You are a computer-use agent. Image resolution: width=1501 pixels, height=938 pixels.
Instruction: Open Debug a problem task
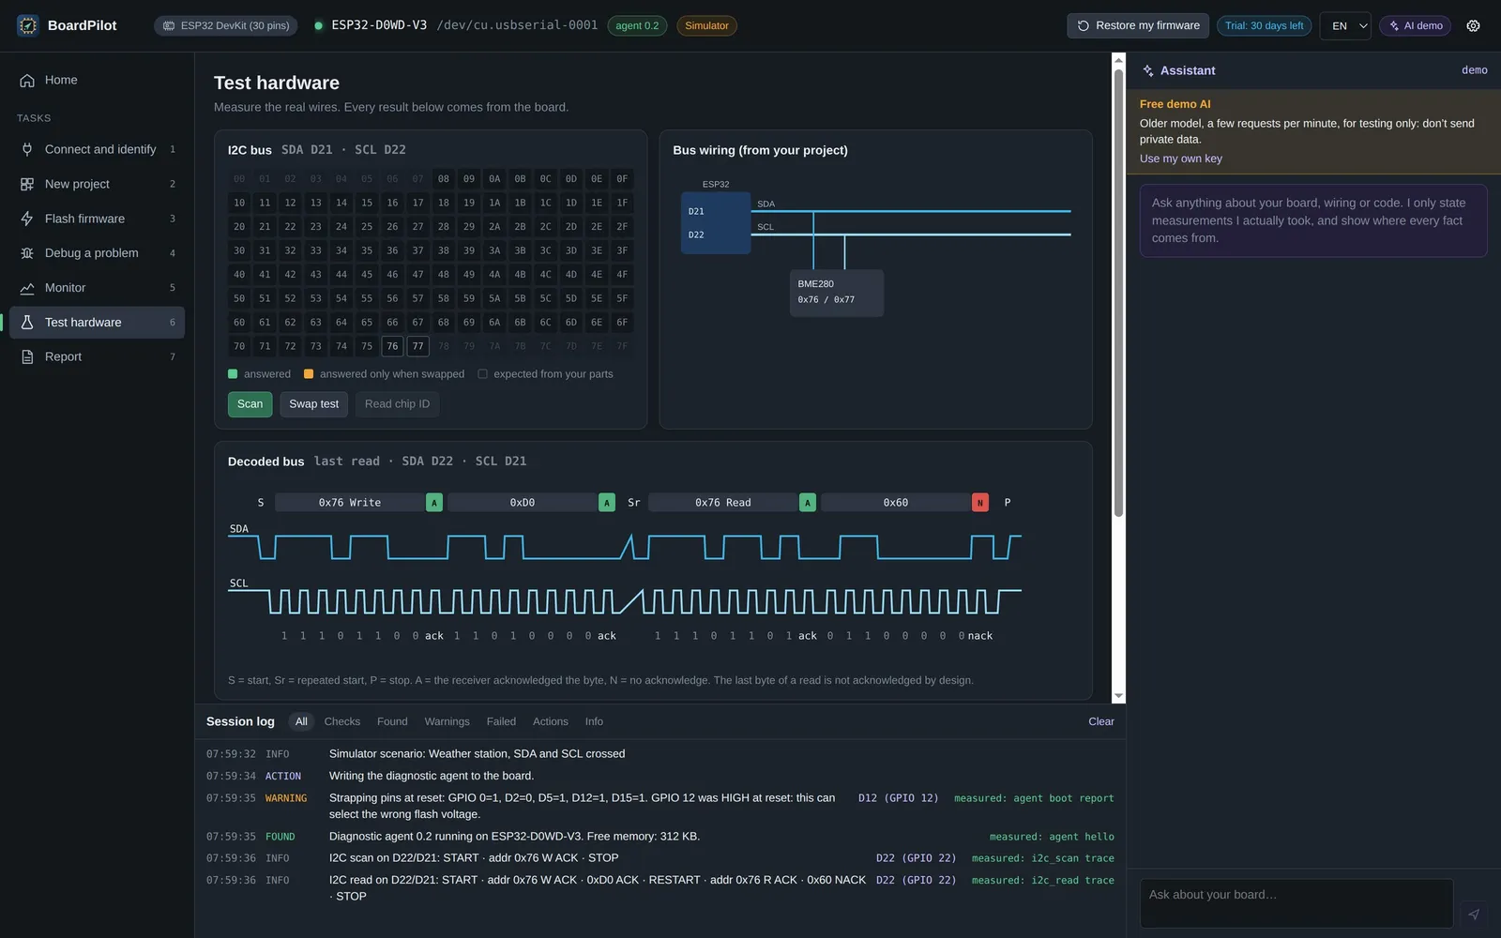click(x=97, y=253)
